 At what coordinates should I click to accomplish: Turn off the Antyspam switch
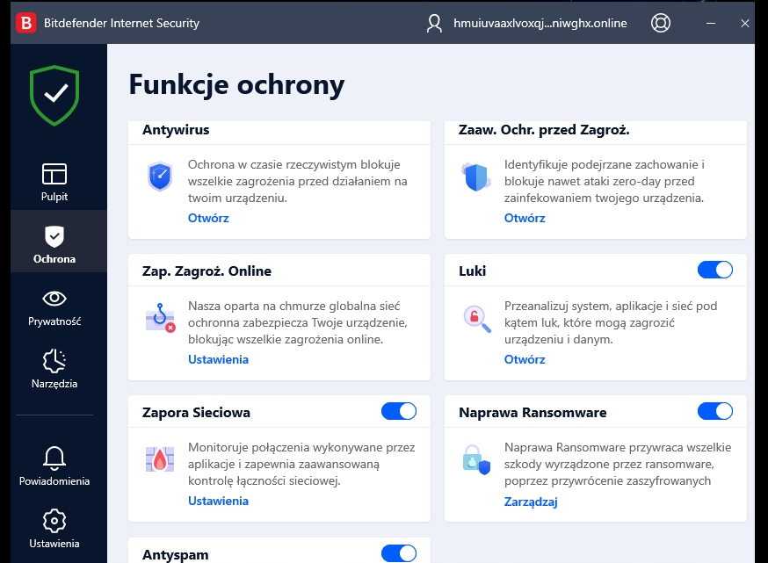point(399,553)
